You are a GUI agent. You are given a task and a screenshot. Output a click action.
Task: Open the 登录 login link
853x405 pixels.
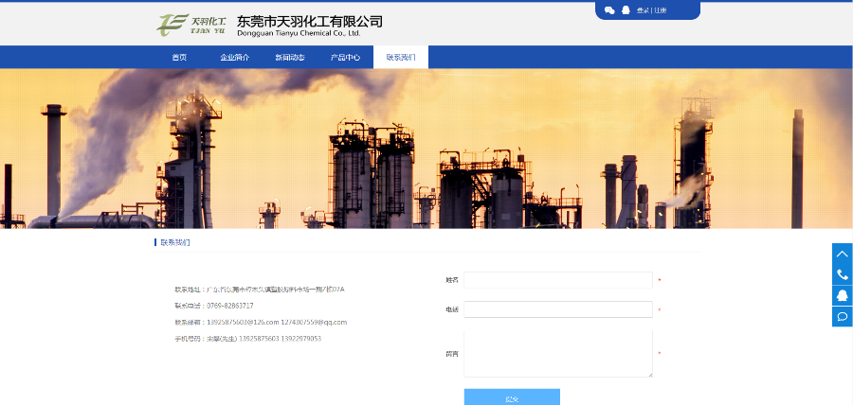point(643,10)
